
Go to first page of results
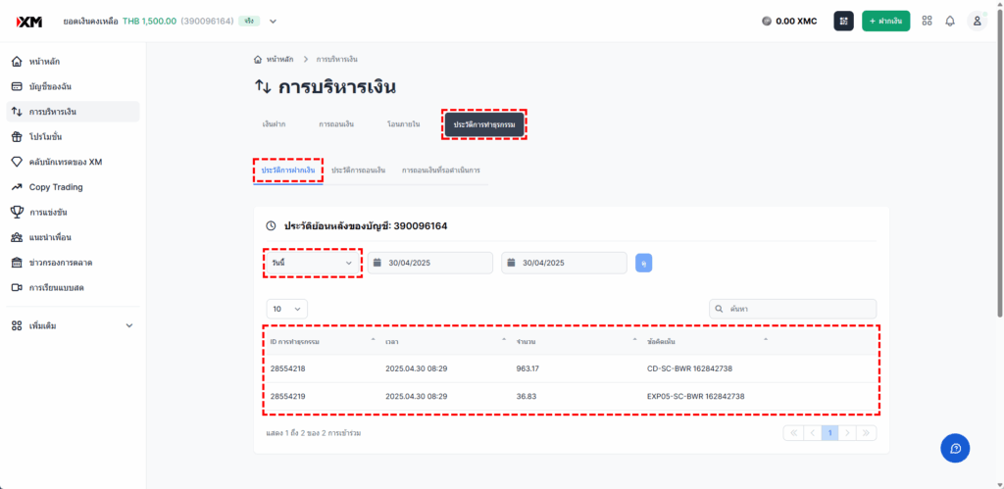(793, 433)
